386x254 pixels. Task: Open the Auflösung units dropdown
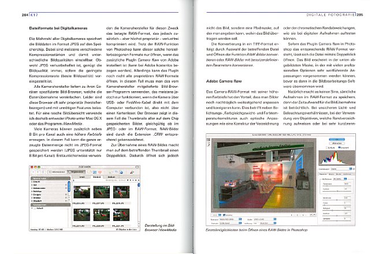[x=268, y=223]
